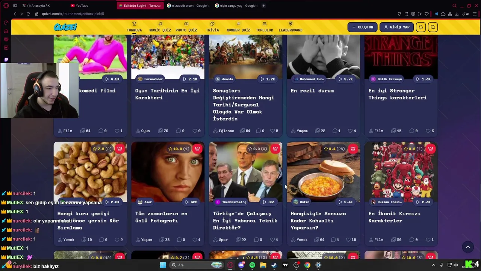The image size is (481, 271).
Task: Open Music Quiz section
Action: 160,27
